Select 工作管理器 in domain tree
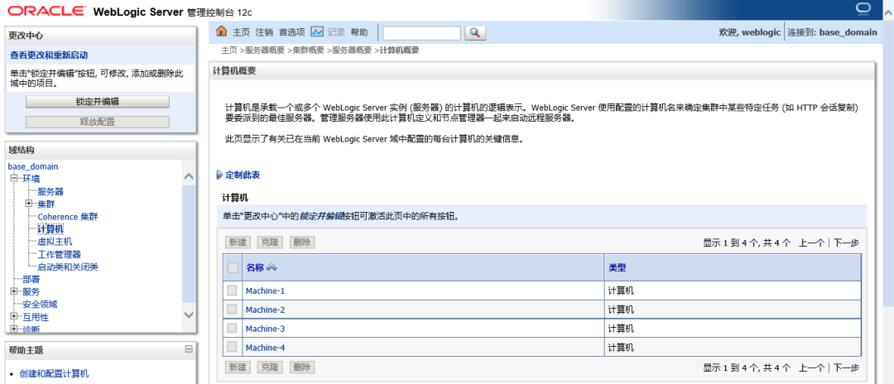The width and height of the screenshot is (894, 384). (x=60, y=254)
